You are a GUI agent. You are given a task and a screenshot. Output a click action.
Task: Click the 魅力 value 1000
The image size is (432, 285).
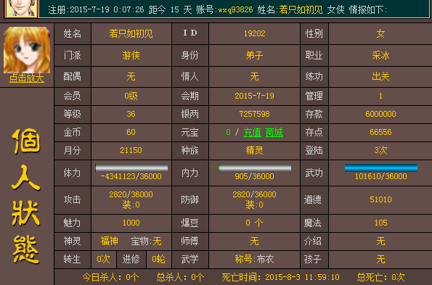[x=131, y=223]
